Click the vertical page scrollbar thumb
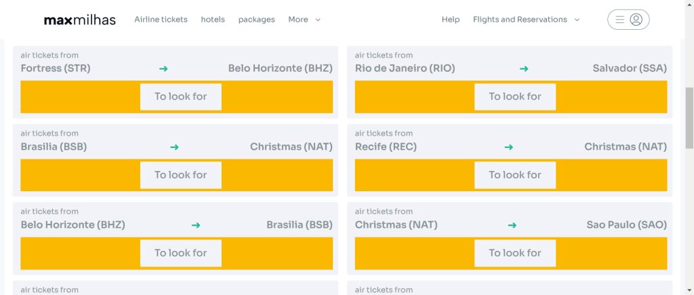Screen dimensions: 694x295 689,117
